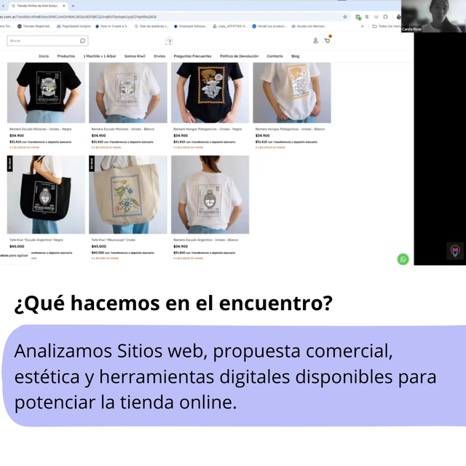Viewport: 466px width, 466px height.
Task: Open a new browser tab
Action: pyautogui.click(x=73, y=5)
